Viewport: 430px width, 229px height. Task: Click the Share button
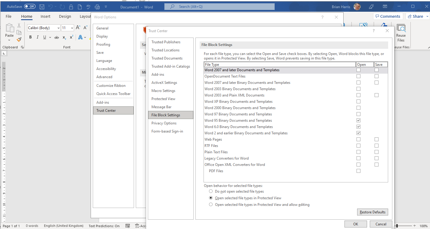[415, 16]
